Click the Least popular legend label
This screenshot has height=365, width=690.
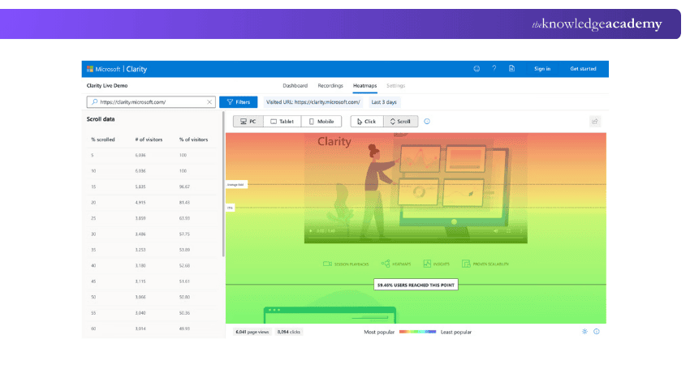click(x=456, y=332)
